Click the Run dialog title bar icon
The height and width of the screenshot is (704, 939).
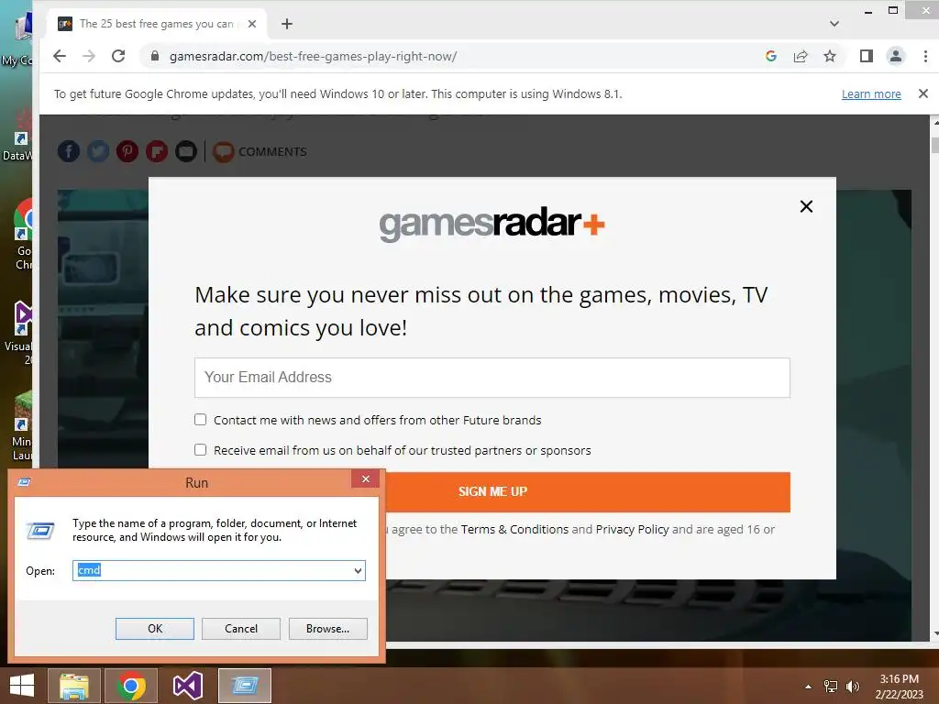(25, 482)
